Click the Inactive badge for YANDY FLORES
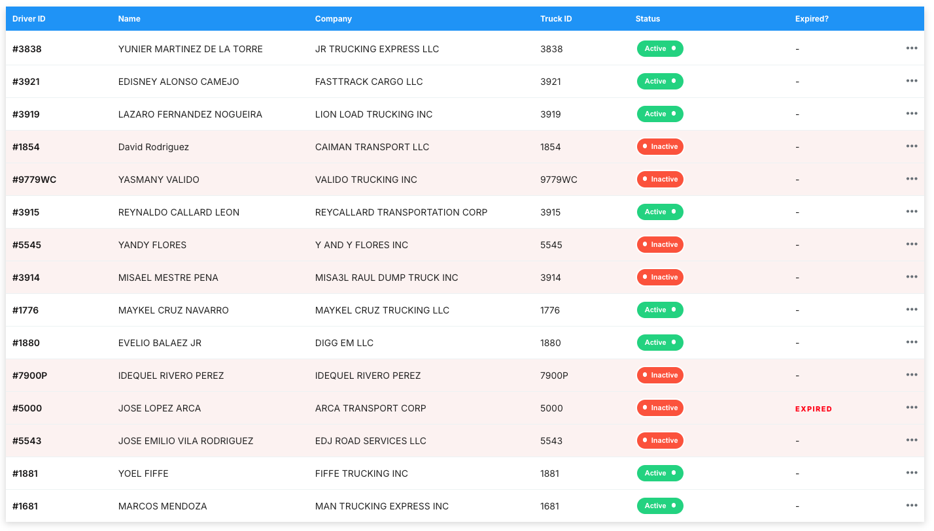Screen dimensions: 934x531 660,245
